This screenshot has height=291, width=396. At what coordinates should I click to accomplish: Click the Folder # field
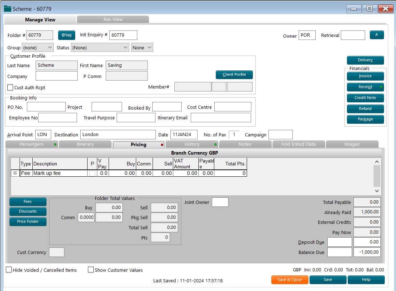40,35
